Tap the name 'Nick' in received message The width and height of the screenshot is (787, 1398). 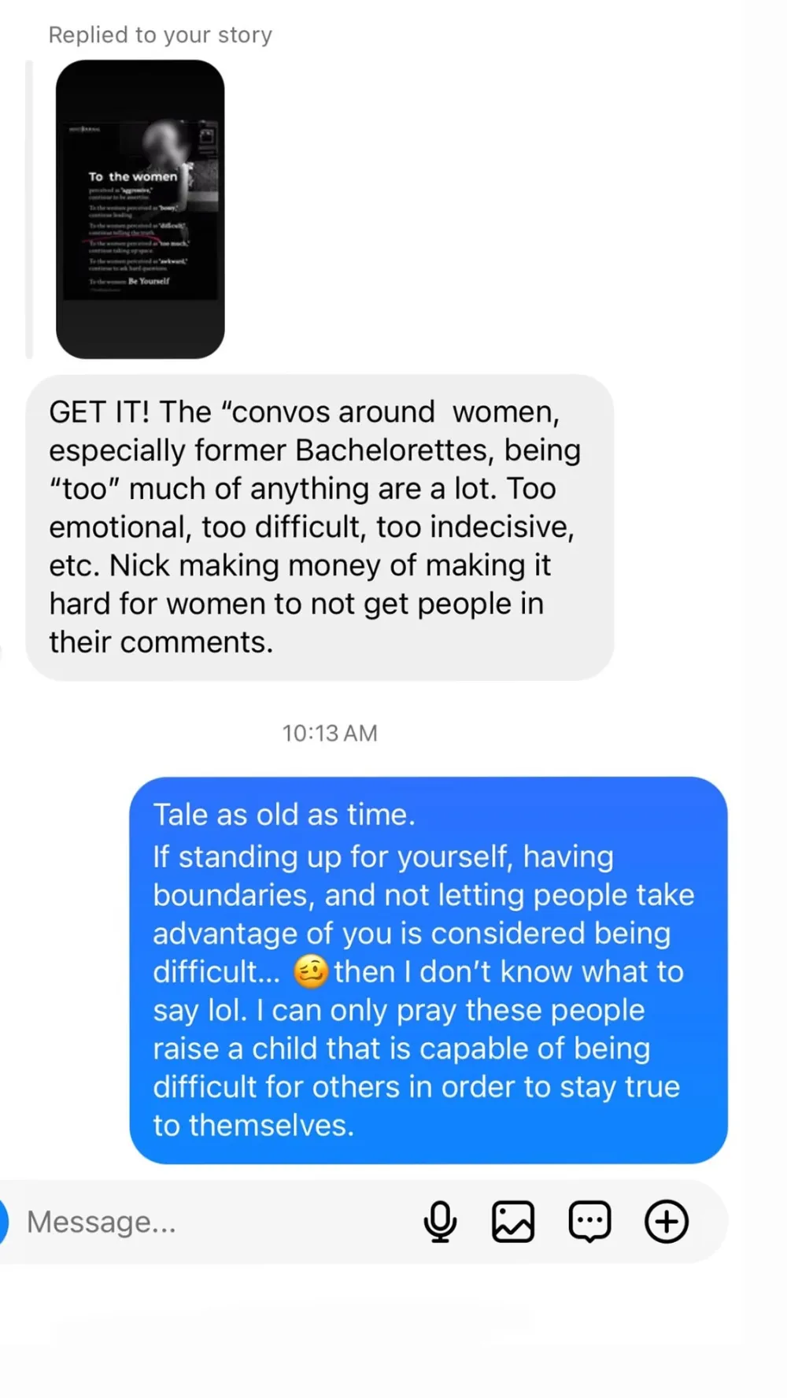click(139, 565)
